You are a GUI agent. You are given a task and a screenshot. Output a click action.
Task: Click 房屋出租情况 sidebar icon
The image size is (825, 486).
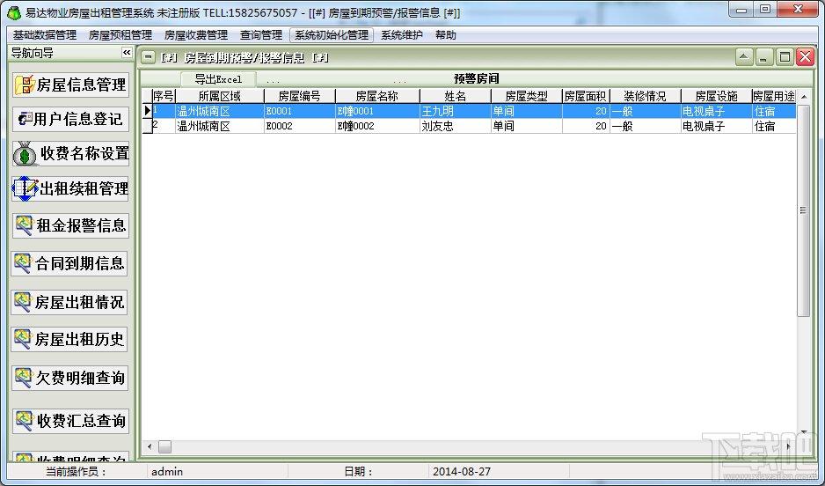(23, 302)
